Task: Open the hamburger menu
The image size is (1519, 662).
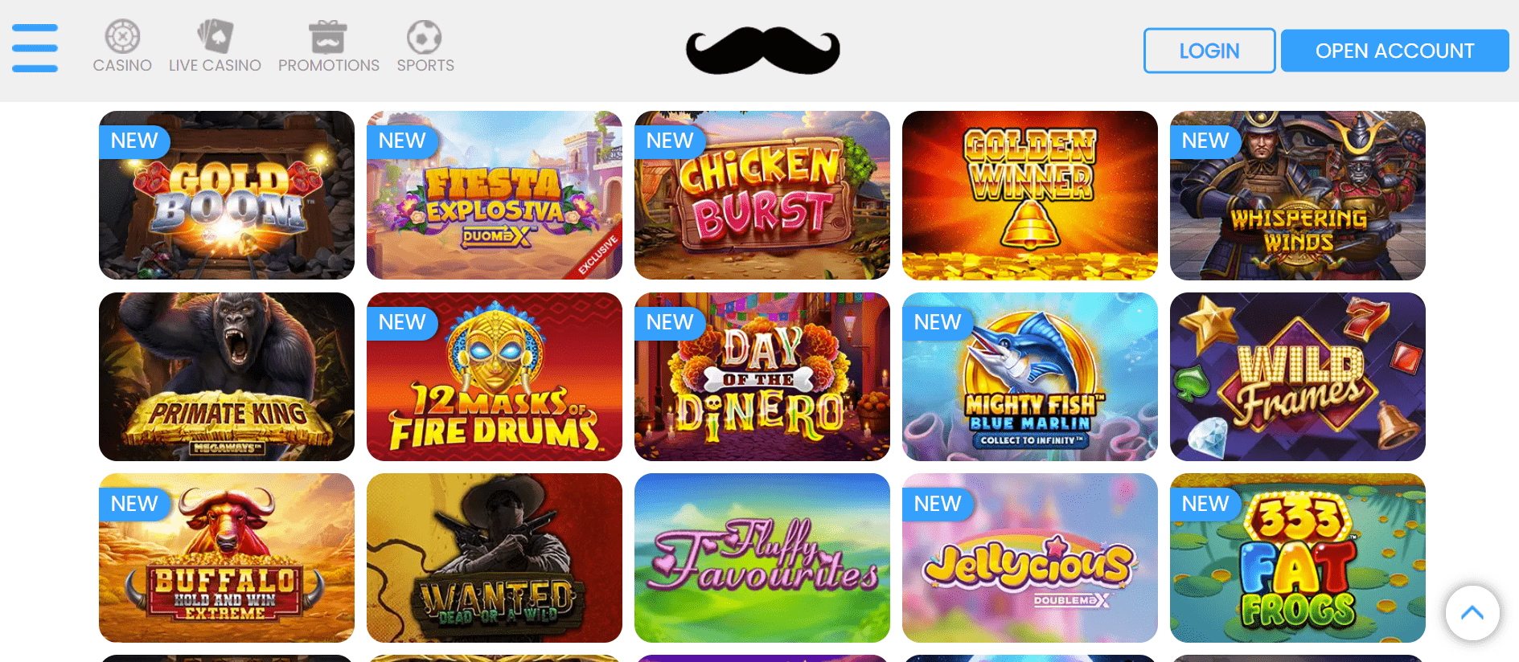Action: pyautogui.click(x=35, y=48)
